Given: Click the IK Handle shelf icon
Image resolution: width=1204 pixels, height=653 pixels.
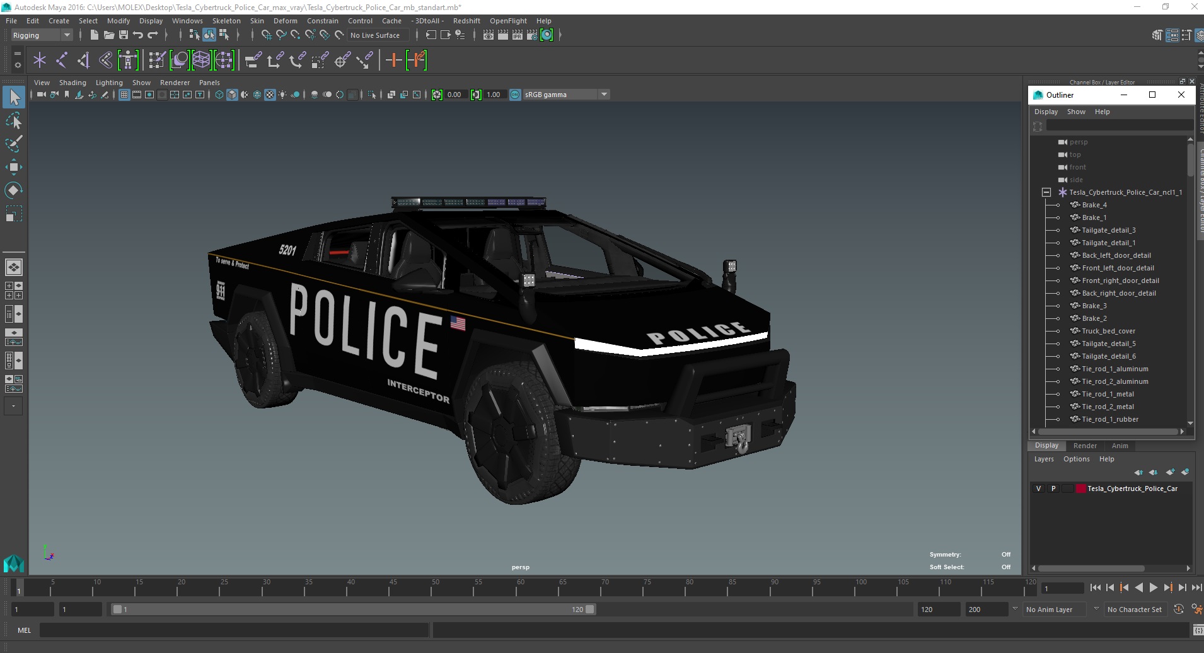Looking at the screenshot, I should point(83,61).
